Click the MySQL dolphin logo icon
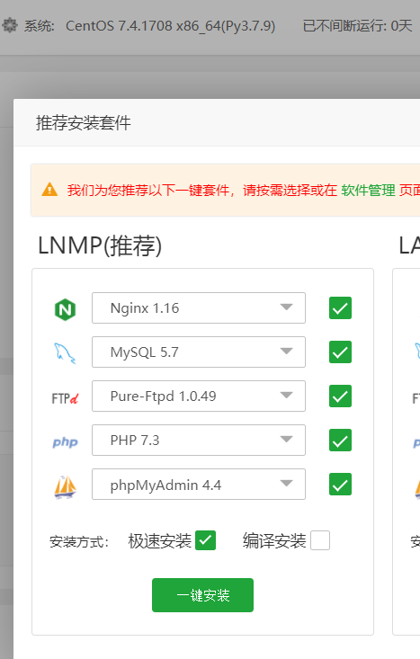The height and width of the screenshot is (659, 420). pos(65,353)
